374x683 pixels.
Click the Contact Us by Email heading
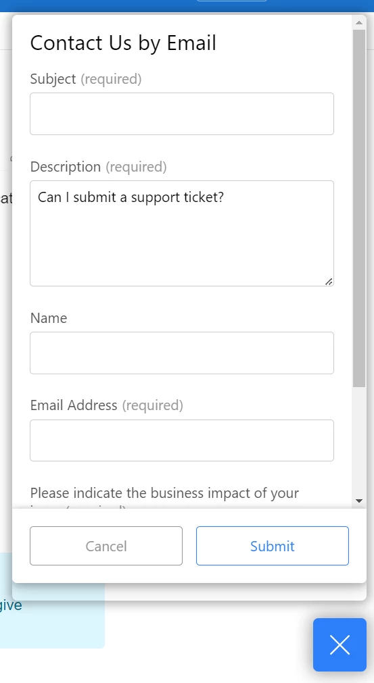click(x=123, y=43)
